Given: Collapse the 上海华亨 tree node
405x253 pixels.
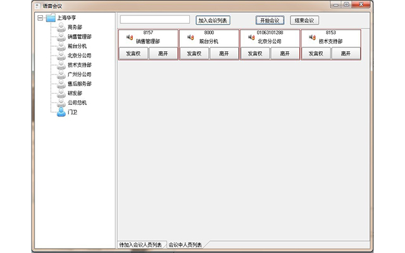Looking at the screenshot, I should (40, 18).
